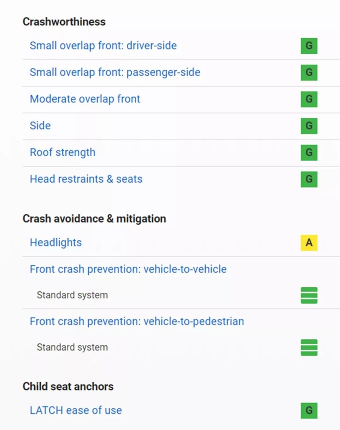Select the green G icon for Moderate overlap front
The height and width of the screenshot is (430, 340).
pos(309,99)
